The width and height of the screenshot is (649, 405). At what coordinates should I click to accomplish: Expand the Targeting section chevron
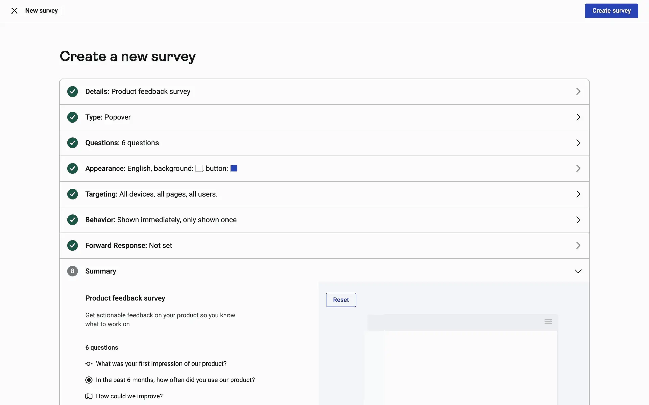click(x=578, y=194)
